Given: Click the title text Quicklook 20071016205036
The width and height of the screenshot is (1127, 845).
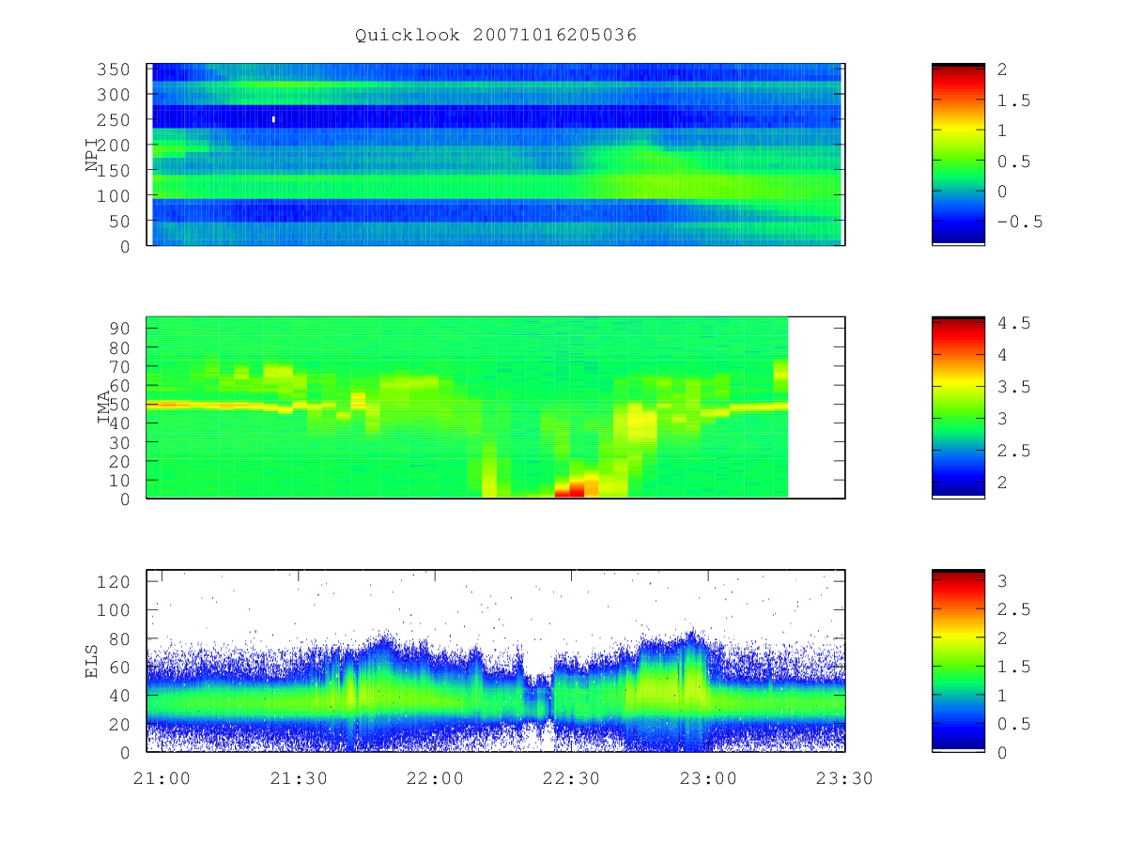Looking at the screenshot, I should point(496,35).
